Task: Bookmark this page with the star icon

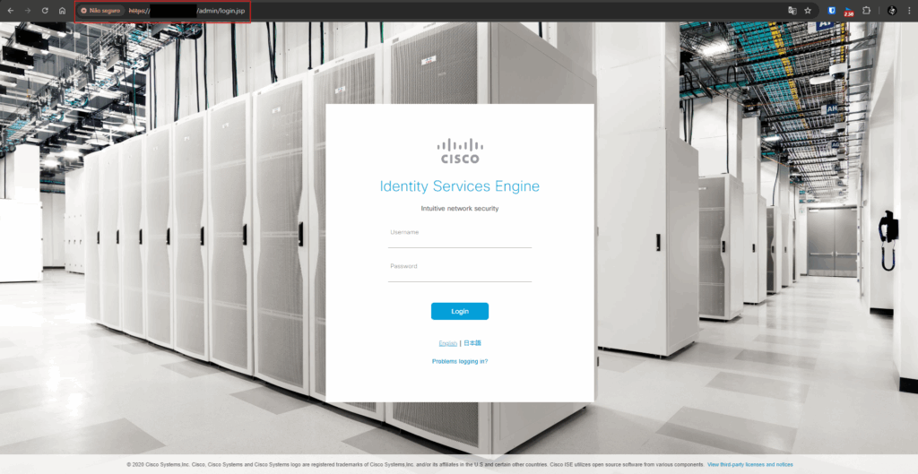Action: (808, 10)
